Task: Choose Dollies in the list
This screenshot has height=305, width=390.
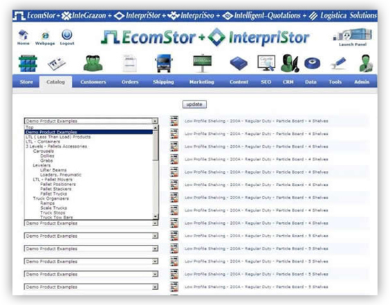Action: [89, 156]
